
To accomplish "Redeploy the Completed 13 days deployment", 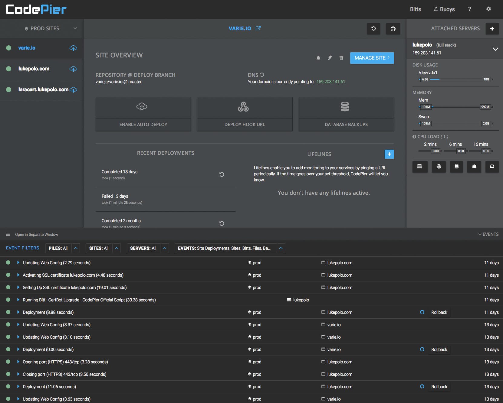I will tap(222, 174).
